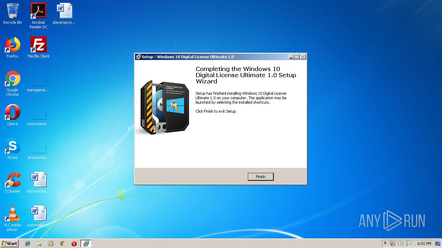Minimize the Setup wizard window
The height and width of the screenshot is (248, 442).
[x=291, y=57]
